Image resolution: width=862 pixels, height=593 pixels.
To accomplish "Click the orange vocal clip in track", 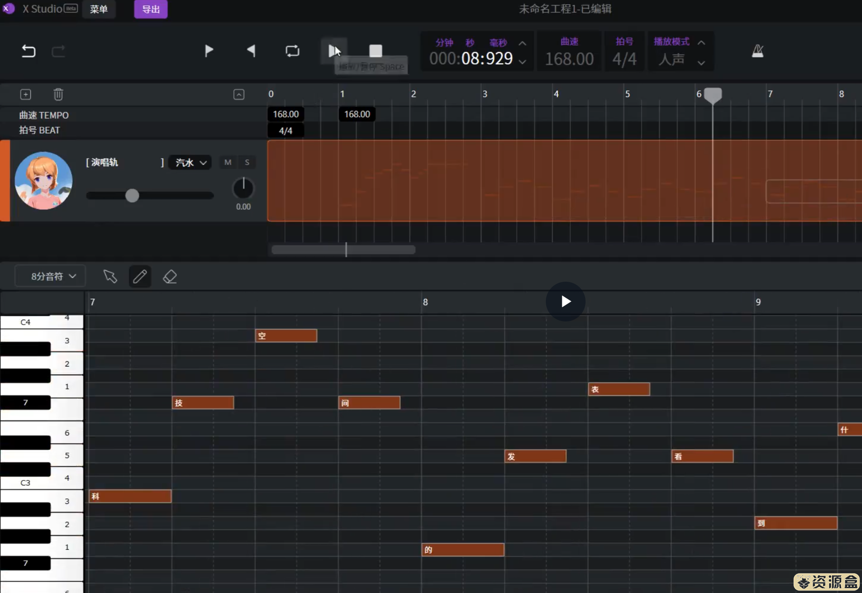I will tap(564, 181).
